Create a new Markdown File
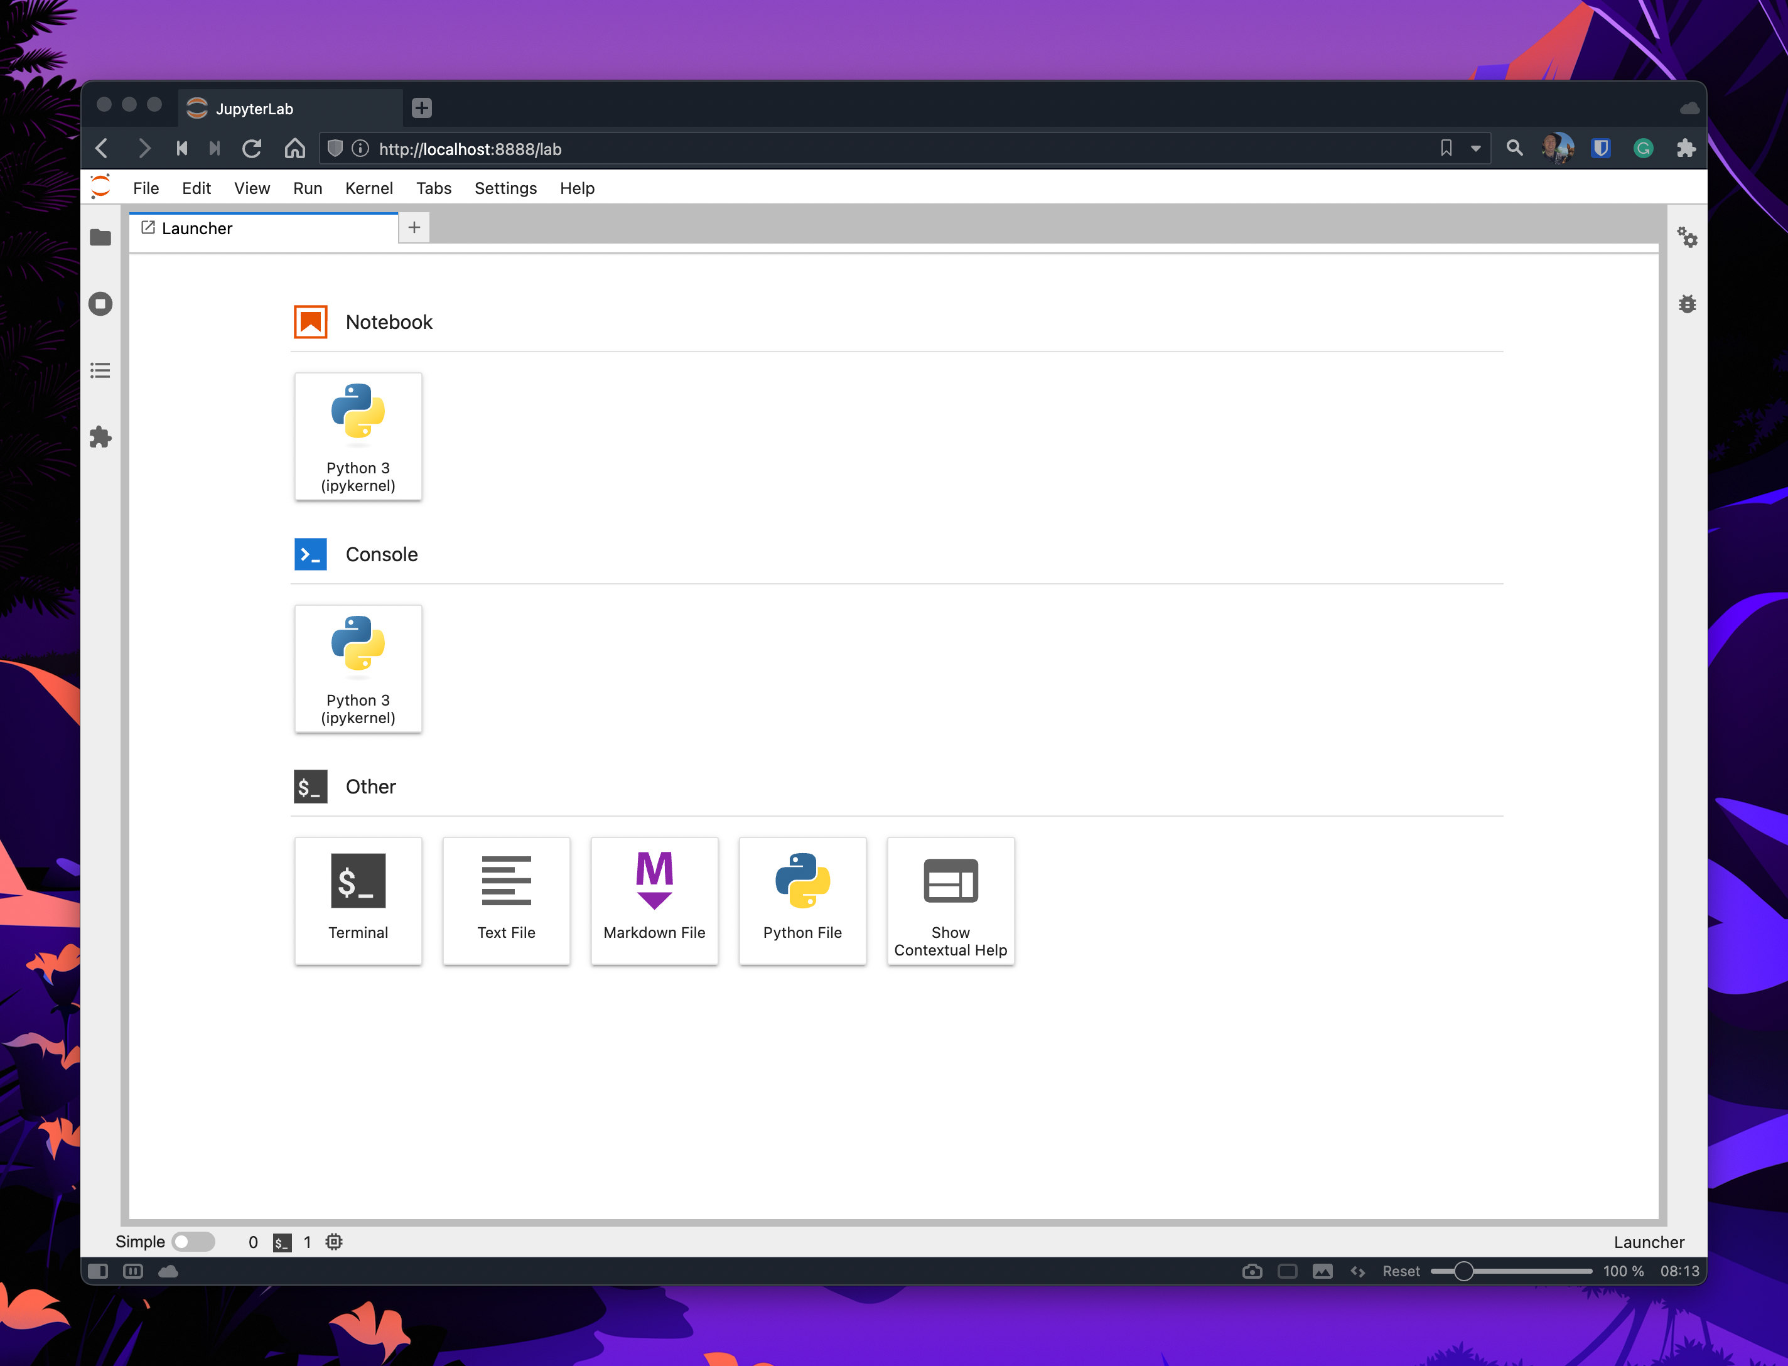Image resolution: width=1788 pixels, height=1366 pixels. pyautogui.click(x=654, y=900)
